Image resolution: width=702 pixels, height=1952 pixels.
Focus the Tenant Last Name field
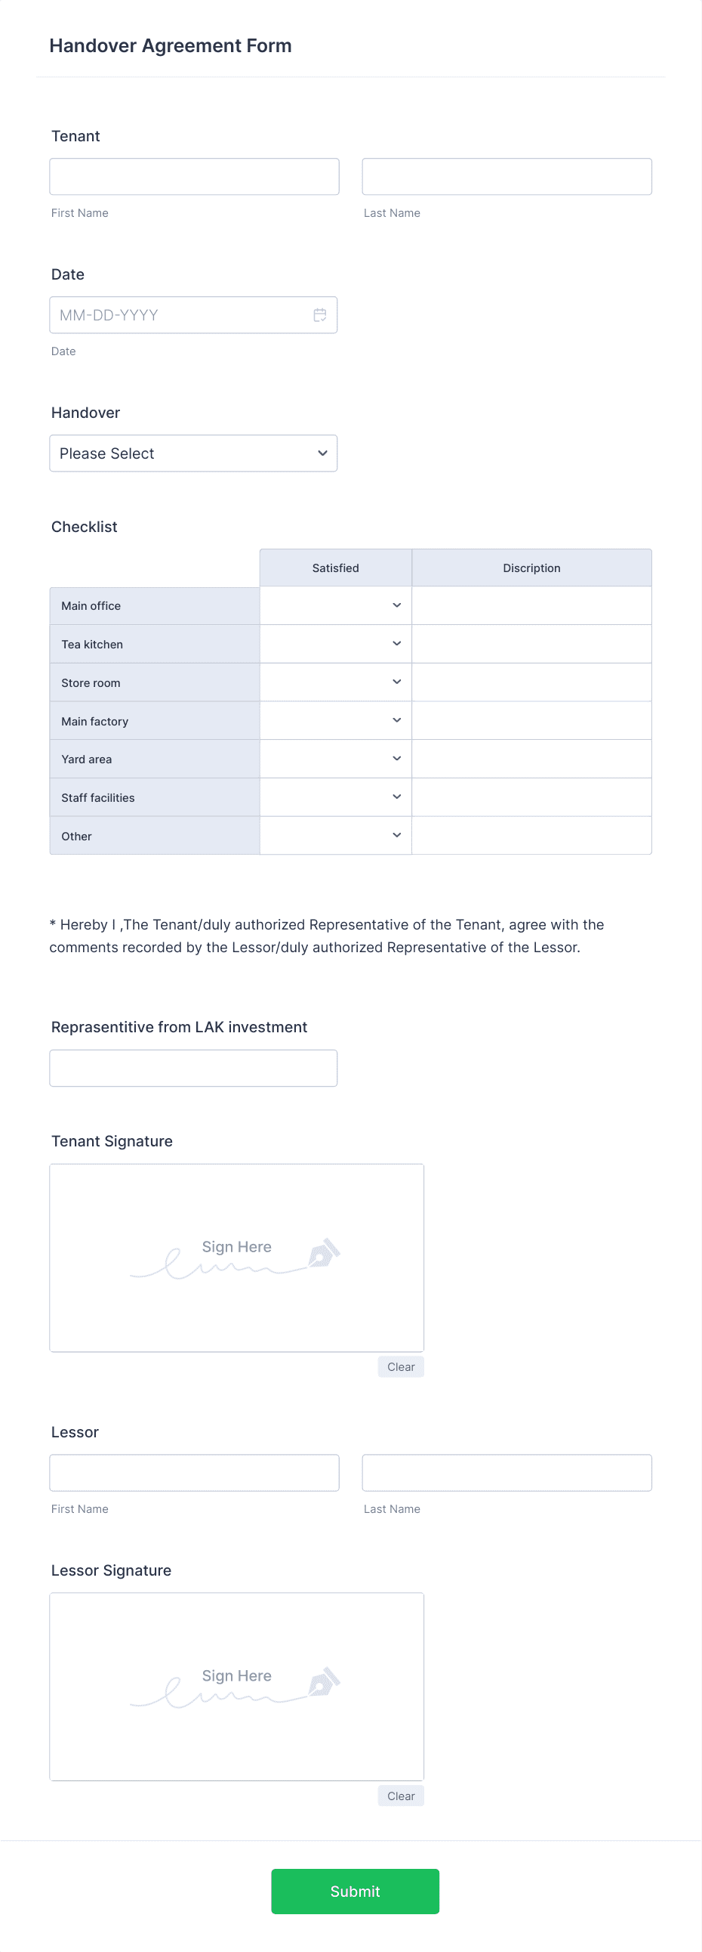point(506,177)
